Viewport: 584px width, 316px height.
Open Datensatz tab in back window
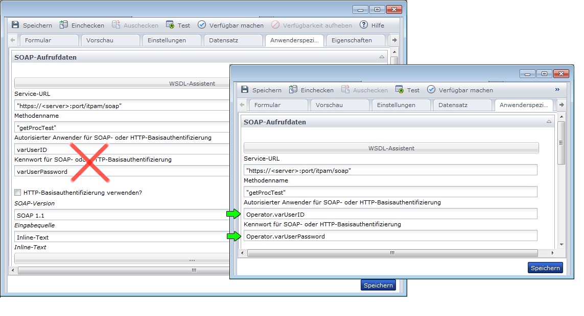coord(233,40)
